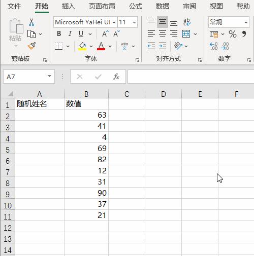
Task: Click the Middle Align icon
Action: tap(163, 22)
